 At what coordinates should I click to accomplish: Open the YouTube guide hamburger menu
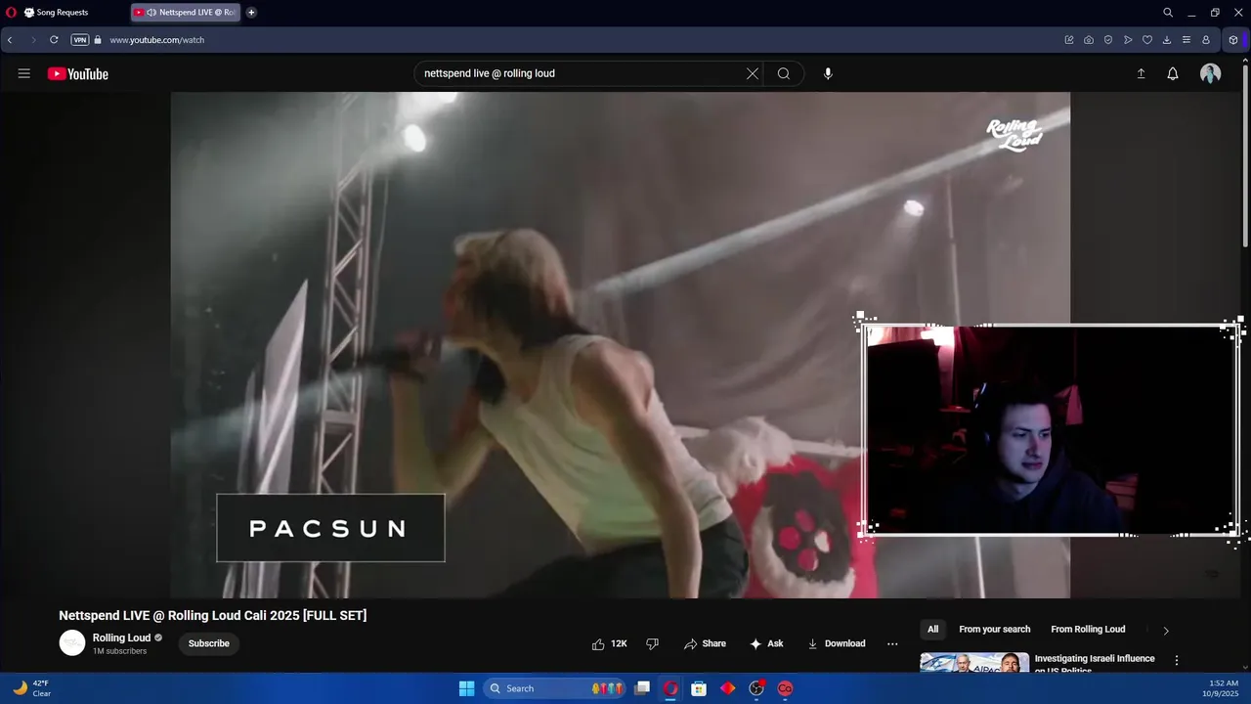tap(24, 73)
